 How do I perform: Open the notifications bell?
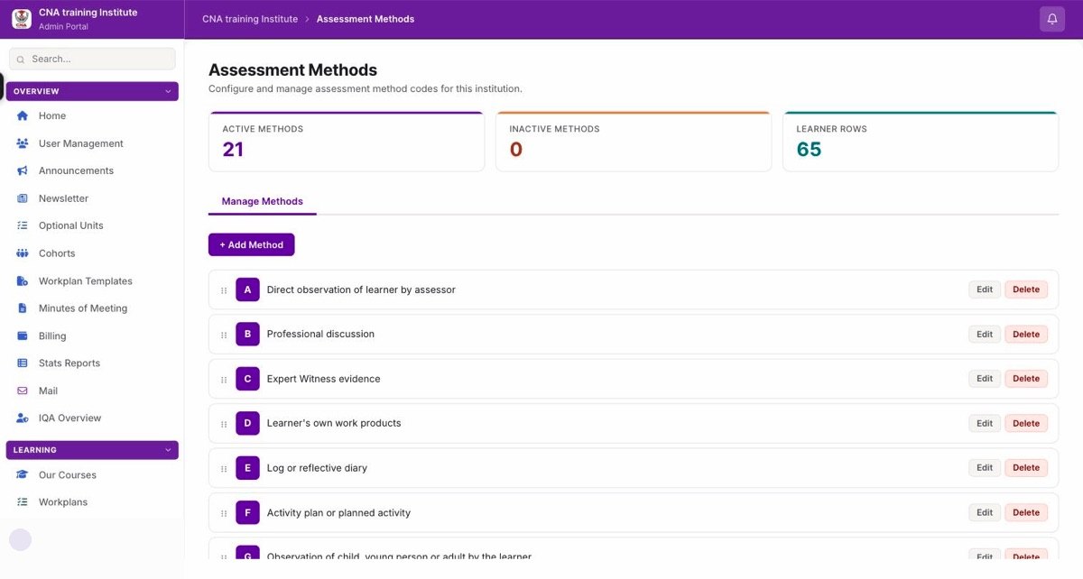pyautogui.click(x=1052, y=19)
